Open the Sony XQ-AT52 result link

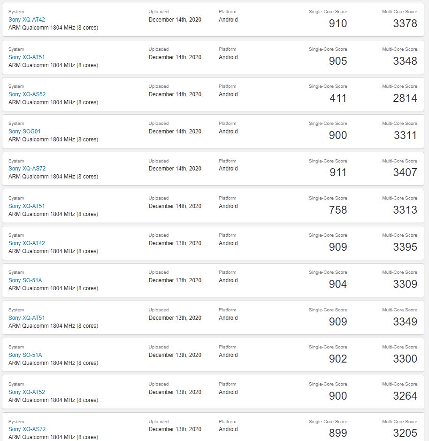[27, 392]
